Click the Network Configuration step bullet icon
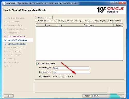Viewport: 129px width, 99px height. coord(5,40)
